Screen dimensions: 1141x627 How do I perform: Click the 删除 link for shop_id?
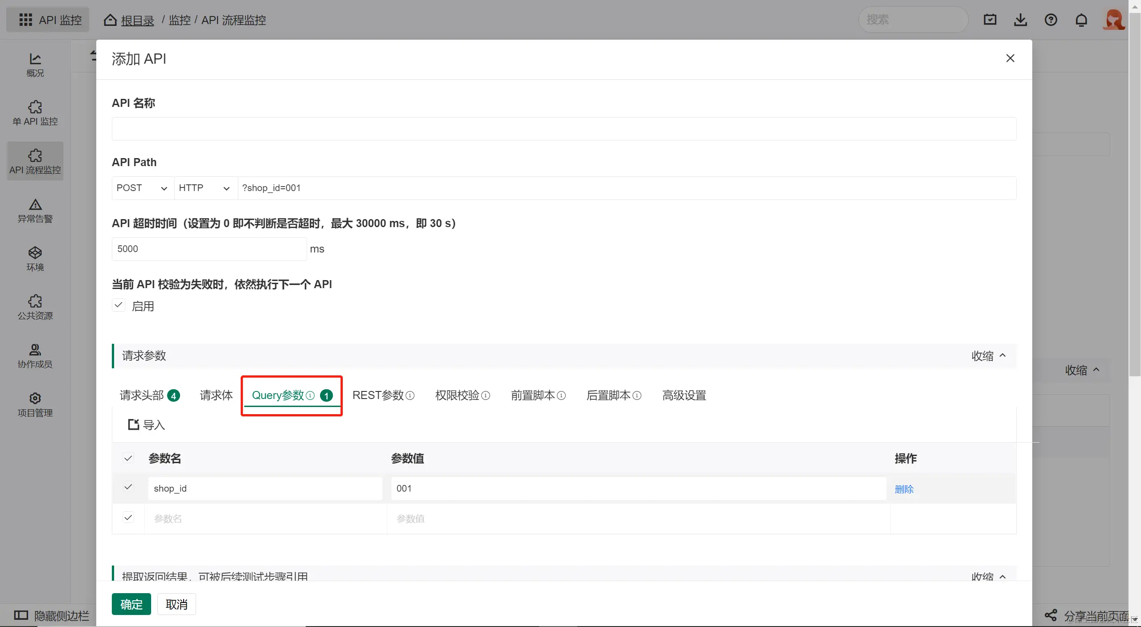point(903,489)
